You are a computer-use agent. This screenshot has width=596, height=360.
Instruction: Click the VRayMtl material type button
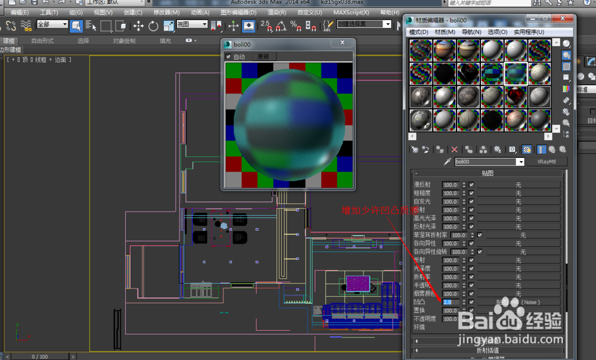pos(547,162)
